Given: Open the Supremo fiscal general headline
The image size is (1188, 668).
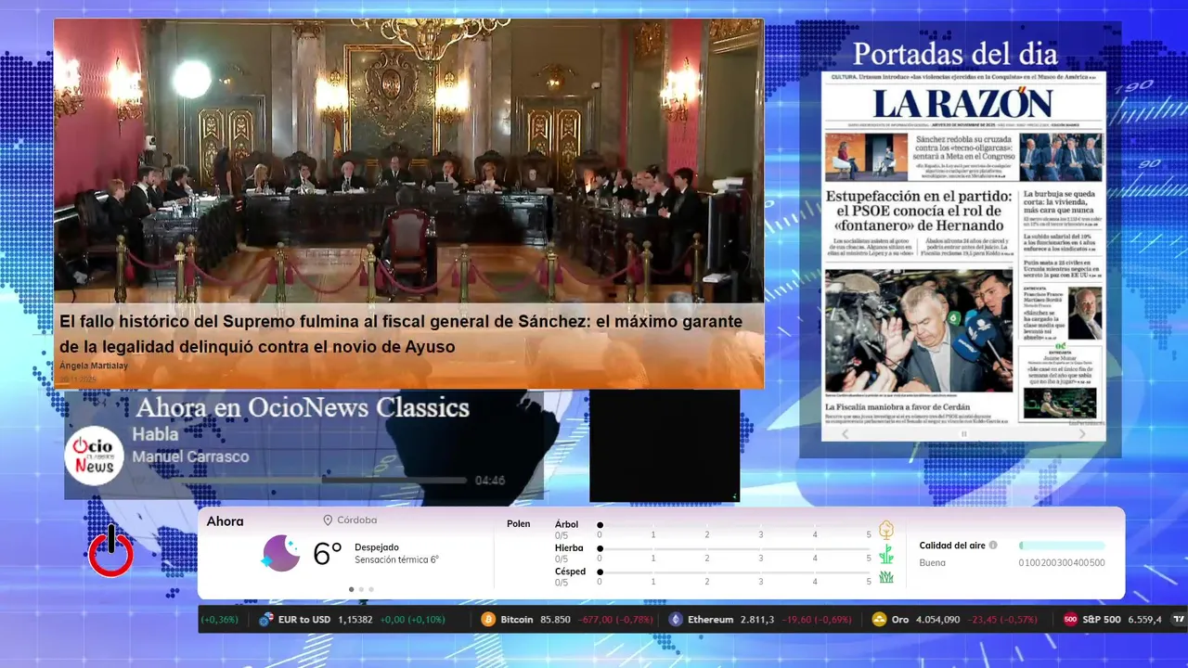Looking at the screenshot, I should pyautogui.click(x=401, y=334).
